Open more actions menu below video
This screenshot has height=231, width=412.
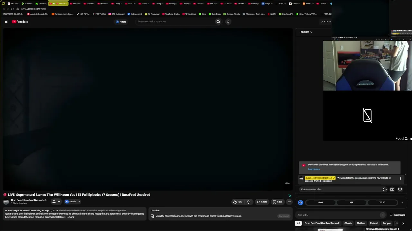[x=289, y=202]
